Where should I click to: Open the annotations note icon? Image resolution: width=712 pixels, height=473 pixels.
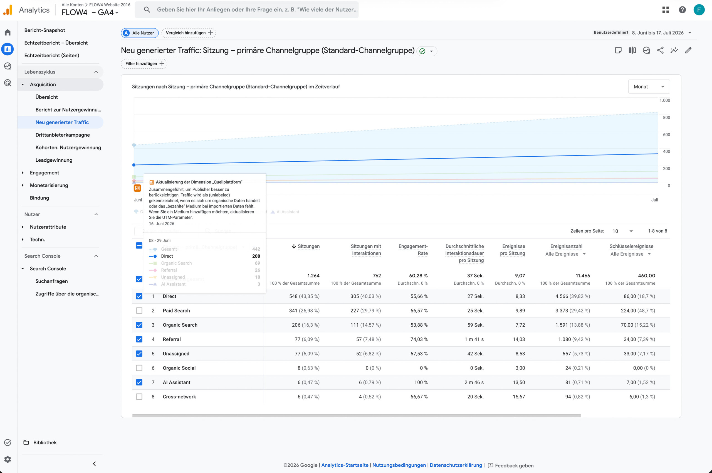[x=618, y=50]
